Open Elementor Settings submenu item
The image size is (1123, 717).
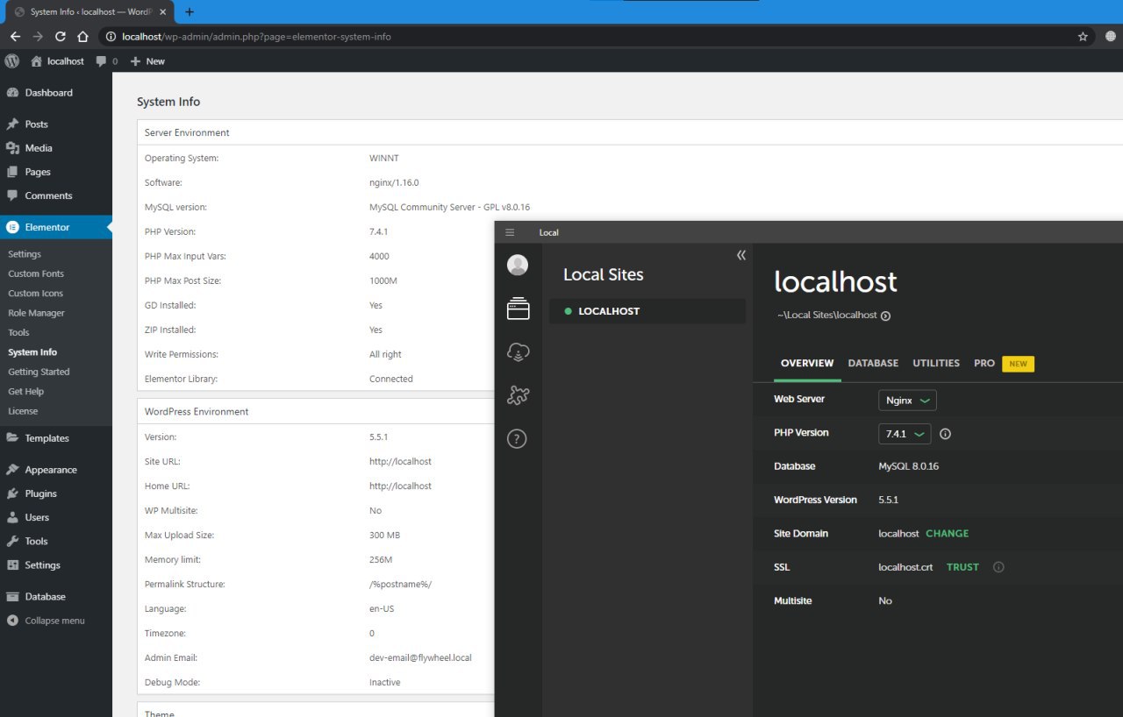coord(25,254)
